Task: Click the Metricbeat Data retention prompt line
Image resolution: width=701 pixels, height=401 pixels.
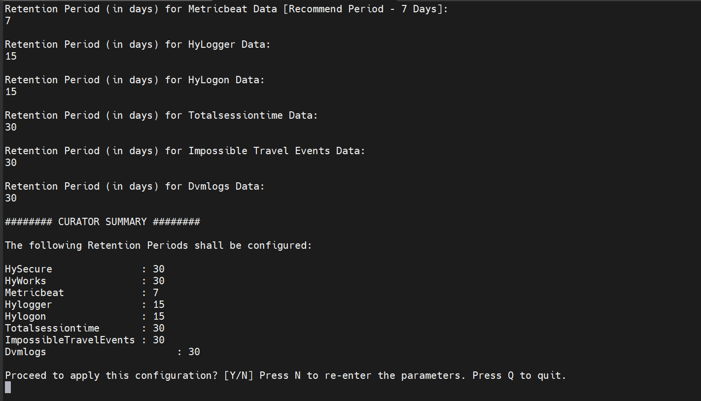Action: tap(226, 9)
